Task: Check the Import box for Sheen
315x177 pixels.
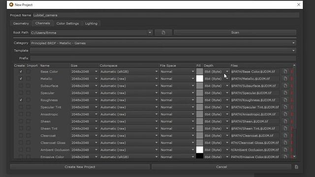Action: tap(29, 121)
